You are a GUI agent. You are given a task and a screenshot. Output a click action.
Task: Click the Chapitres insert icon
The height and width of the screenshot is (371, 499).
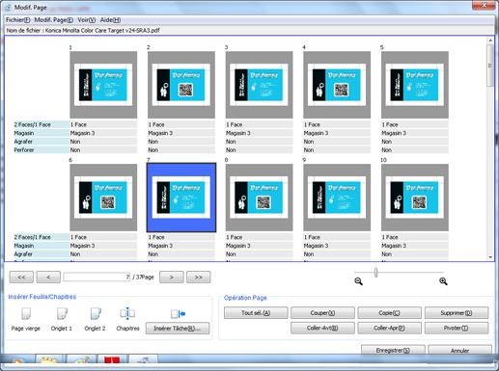[127, 313]
